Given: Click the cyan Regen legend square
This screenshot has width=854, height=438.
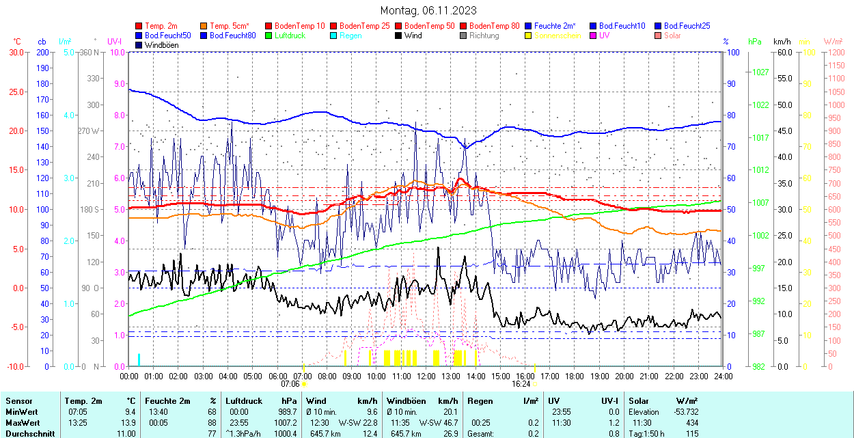Looking at the screenshot, I should pos(334,36).
